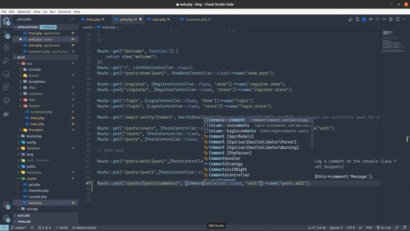
Task: Open Explorer views and more actions ellipsis
Action: coord(72,19)
